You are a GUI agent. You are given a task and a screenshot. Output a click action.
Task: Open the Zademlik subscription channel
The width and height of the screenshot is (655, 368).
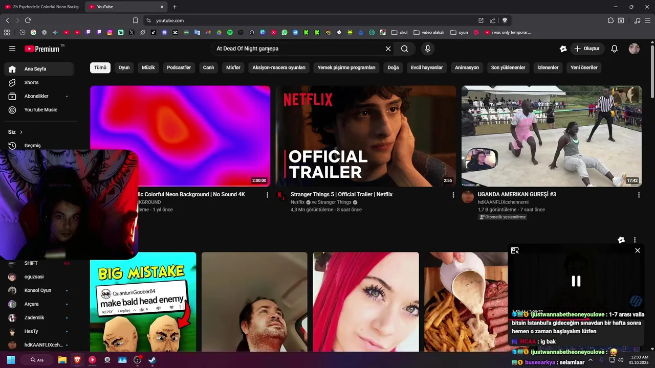pos(39,317)
